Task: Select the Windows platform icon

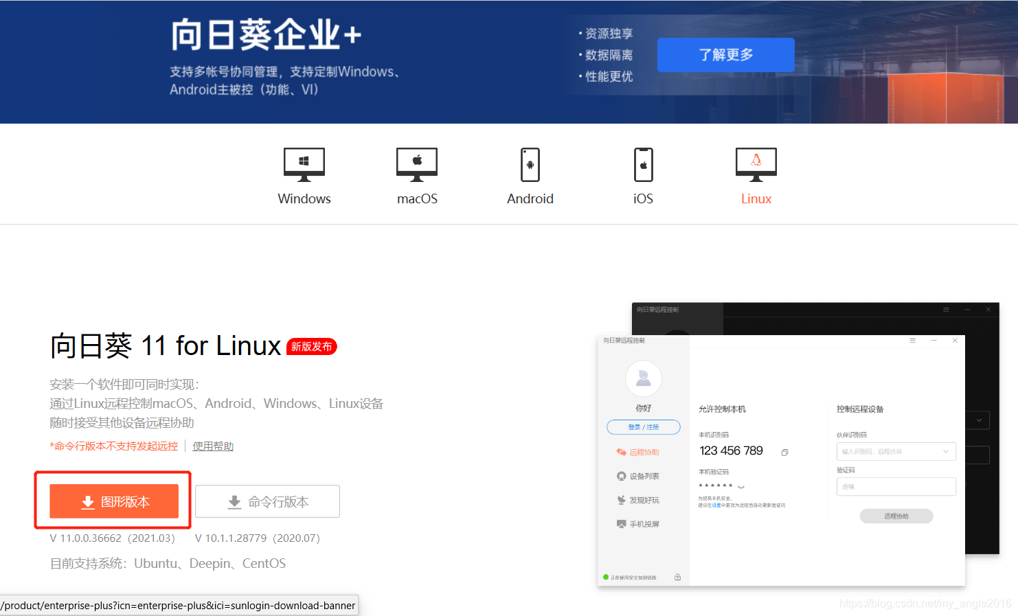Action: point(304,165)
